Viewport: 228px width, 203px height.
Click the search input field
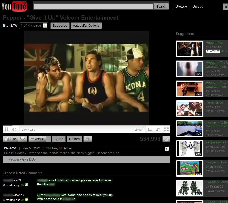point(93,7)
